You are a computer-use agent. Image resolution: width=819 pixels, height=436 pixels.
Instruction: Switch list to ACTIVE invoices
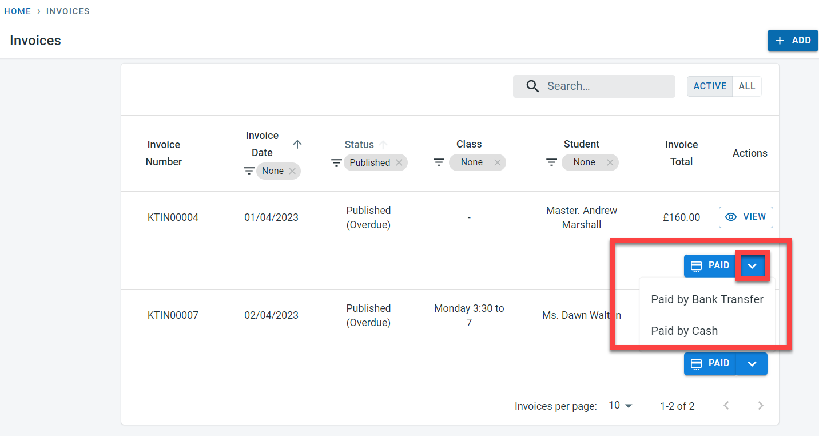pyautogui.click(x=710, y=86)
